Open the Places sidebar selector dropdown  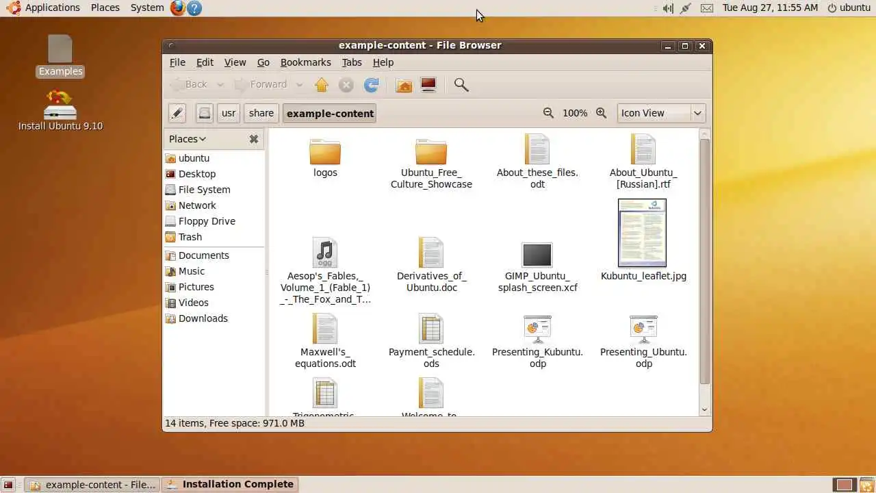pos(188,139)
